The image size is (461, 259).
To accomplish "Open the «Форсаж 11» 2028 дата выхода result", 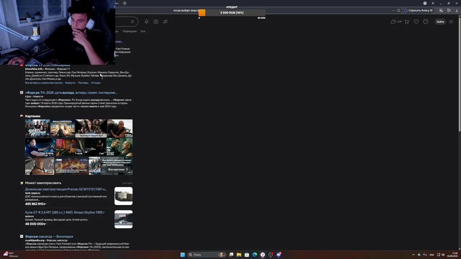I will pyautogui.click(x=71, y=92).
